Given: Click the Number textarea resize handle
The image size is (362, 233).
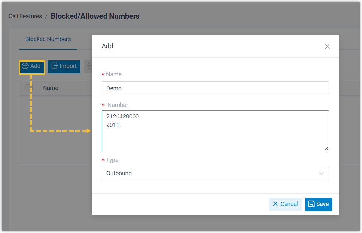Looking at the screenshot, I should 326,149.
